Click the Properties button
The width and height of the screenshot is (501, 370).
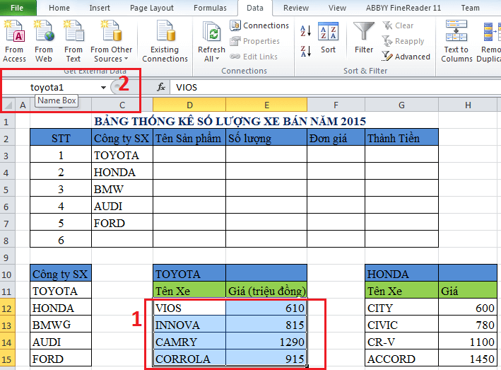click(x=254, y=41)
